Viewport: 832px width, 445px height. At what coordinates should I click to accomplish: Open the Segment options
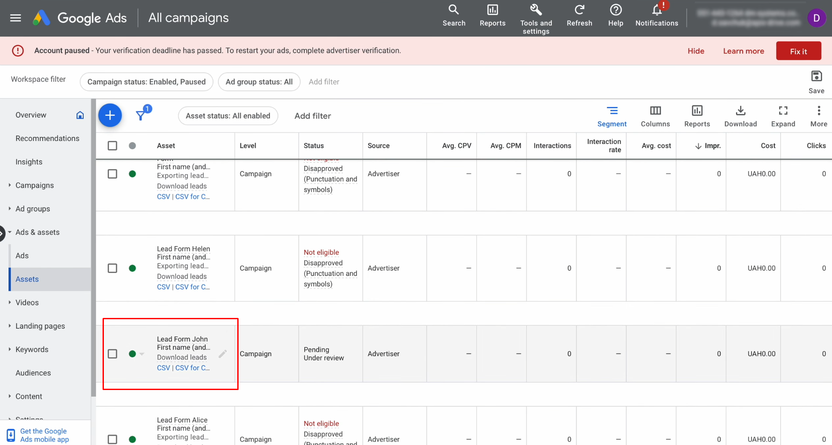pos(611,117)
